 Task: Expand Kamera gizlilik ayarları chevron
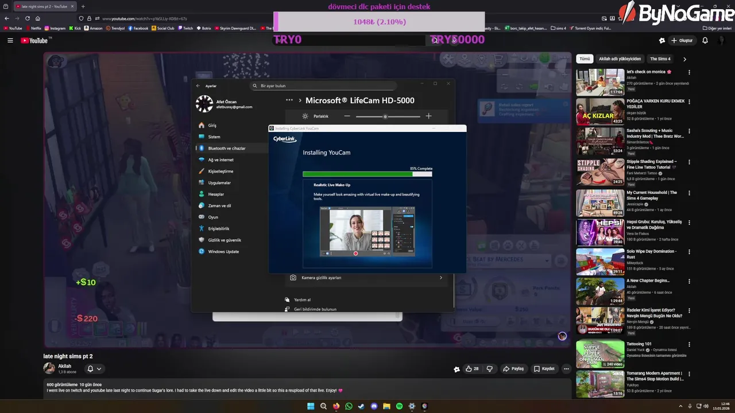pyautogui.click(x=441, y=278)
